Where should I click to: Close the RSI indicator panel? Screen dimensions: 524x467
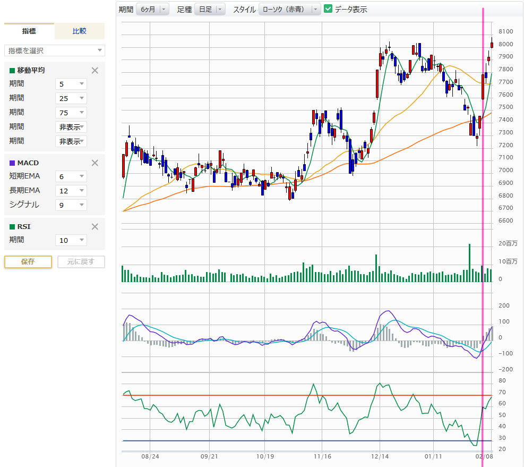[95, 227]
